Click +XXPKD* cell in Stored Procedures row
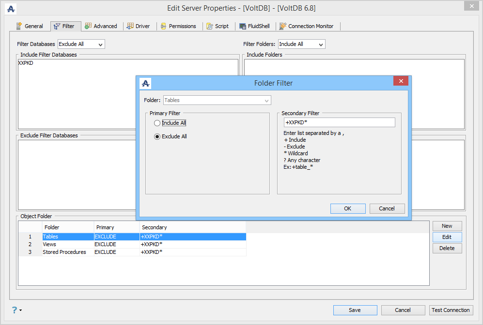This screenshot has width=483, height=325. click(x=193, y=252)
